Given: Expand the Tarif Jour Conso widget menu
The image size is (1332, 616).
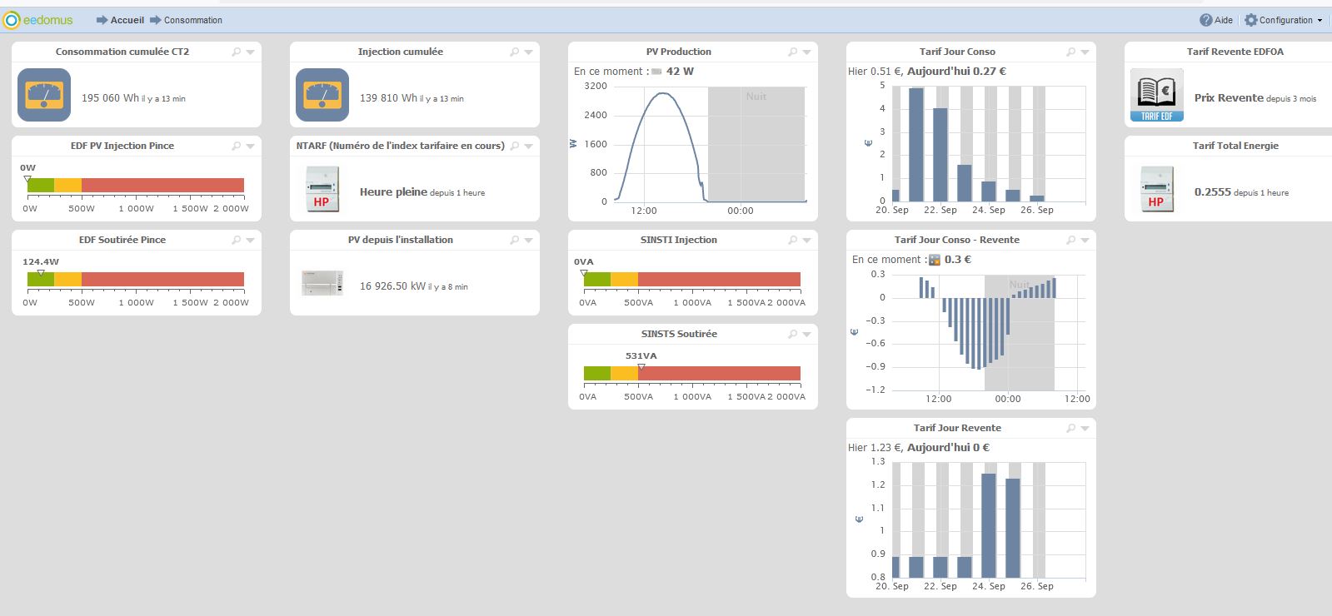Looking at the screenshot, I should [1085, 52].
